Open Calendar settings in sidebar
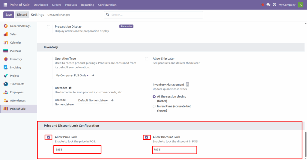Screen dimensions: 307x160 (16, 42)
